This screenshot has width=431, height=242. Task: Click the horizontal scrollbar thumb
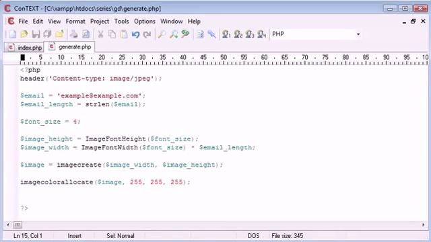point(18,225)
